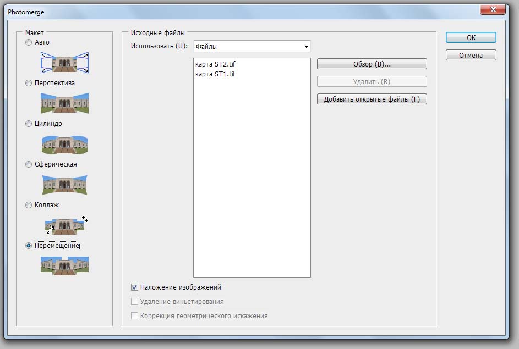Click the Обзор (B)... browse button
Image resolution: width=519 pixels, height=349 pixels.
tap(372, 64)
